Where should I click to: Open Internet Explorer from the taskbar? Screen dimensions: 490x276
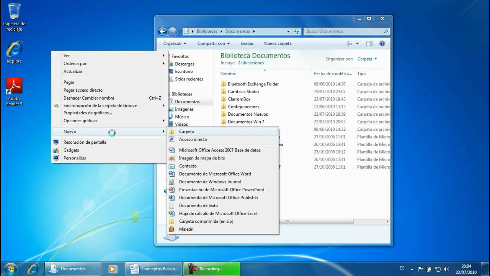33,268
